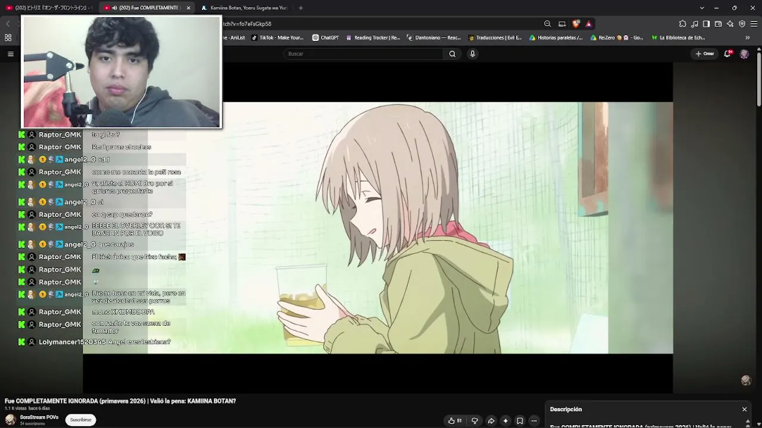Open the browser zoom magnifier icon
Viewport: 762px width, 428px height.
pos(547,24)
